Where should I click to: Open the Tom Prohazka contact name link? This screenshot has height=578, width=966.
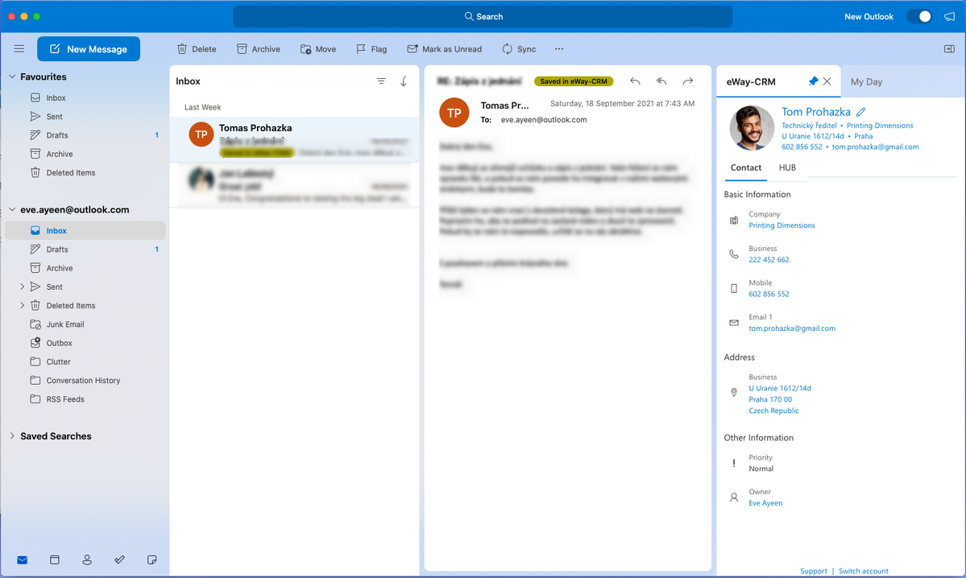(x=815, y=112)
